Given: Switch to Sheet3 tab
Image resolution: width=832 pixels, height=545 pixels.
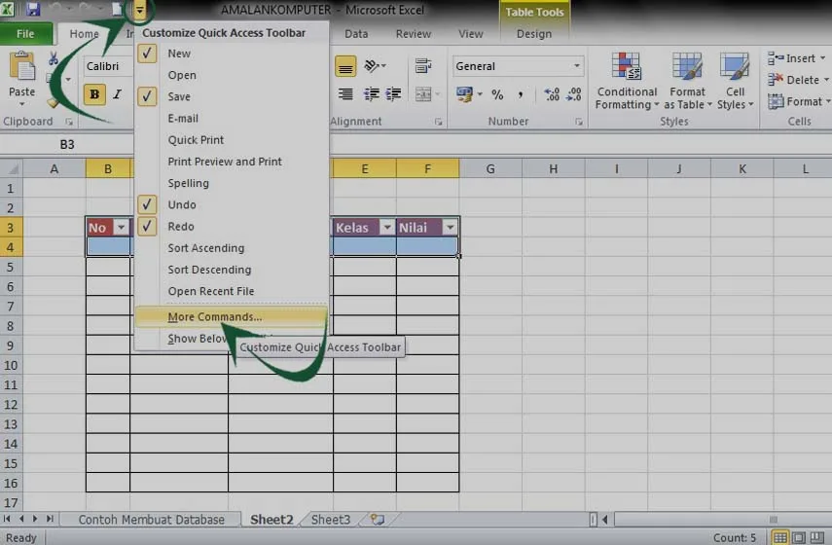Looking at the screenshot, I should [x=331, y=520].
